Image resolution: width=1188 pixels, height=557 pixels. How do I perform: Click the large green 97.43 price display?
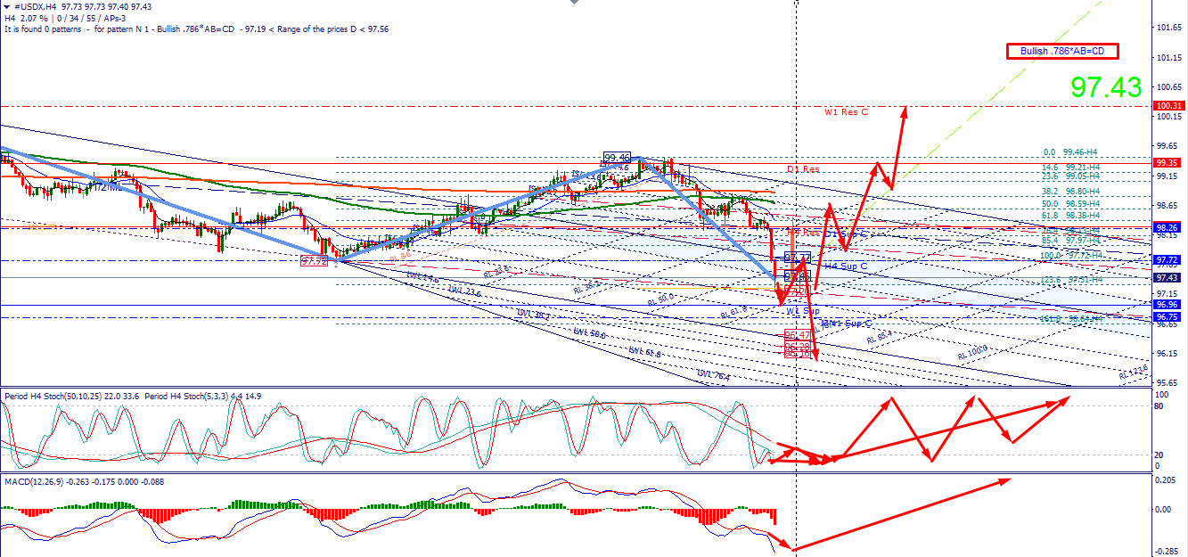[1106, 87]
